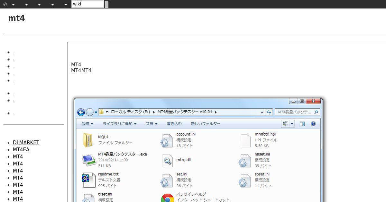Select the soset.ini file name
Image resolution: width=386 pixels, height=202 pixels.
pos(262,174)
